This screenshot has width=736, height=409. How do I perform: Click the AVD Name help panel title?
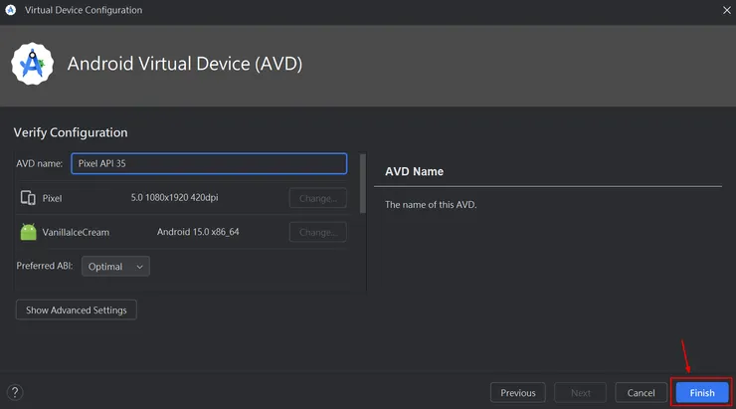click(x=414, y=171)
